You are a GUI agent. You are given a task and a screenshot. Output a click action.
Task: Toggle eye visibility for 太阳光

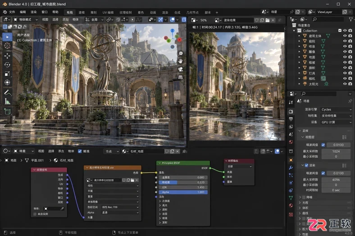coord(345,84)
